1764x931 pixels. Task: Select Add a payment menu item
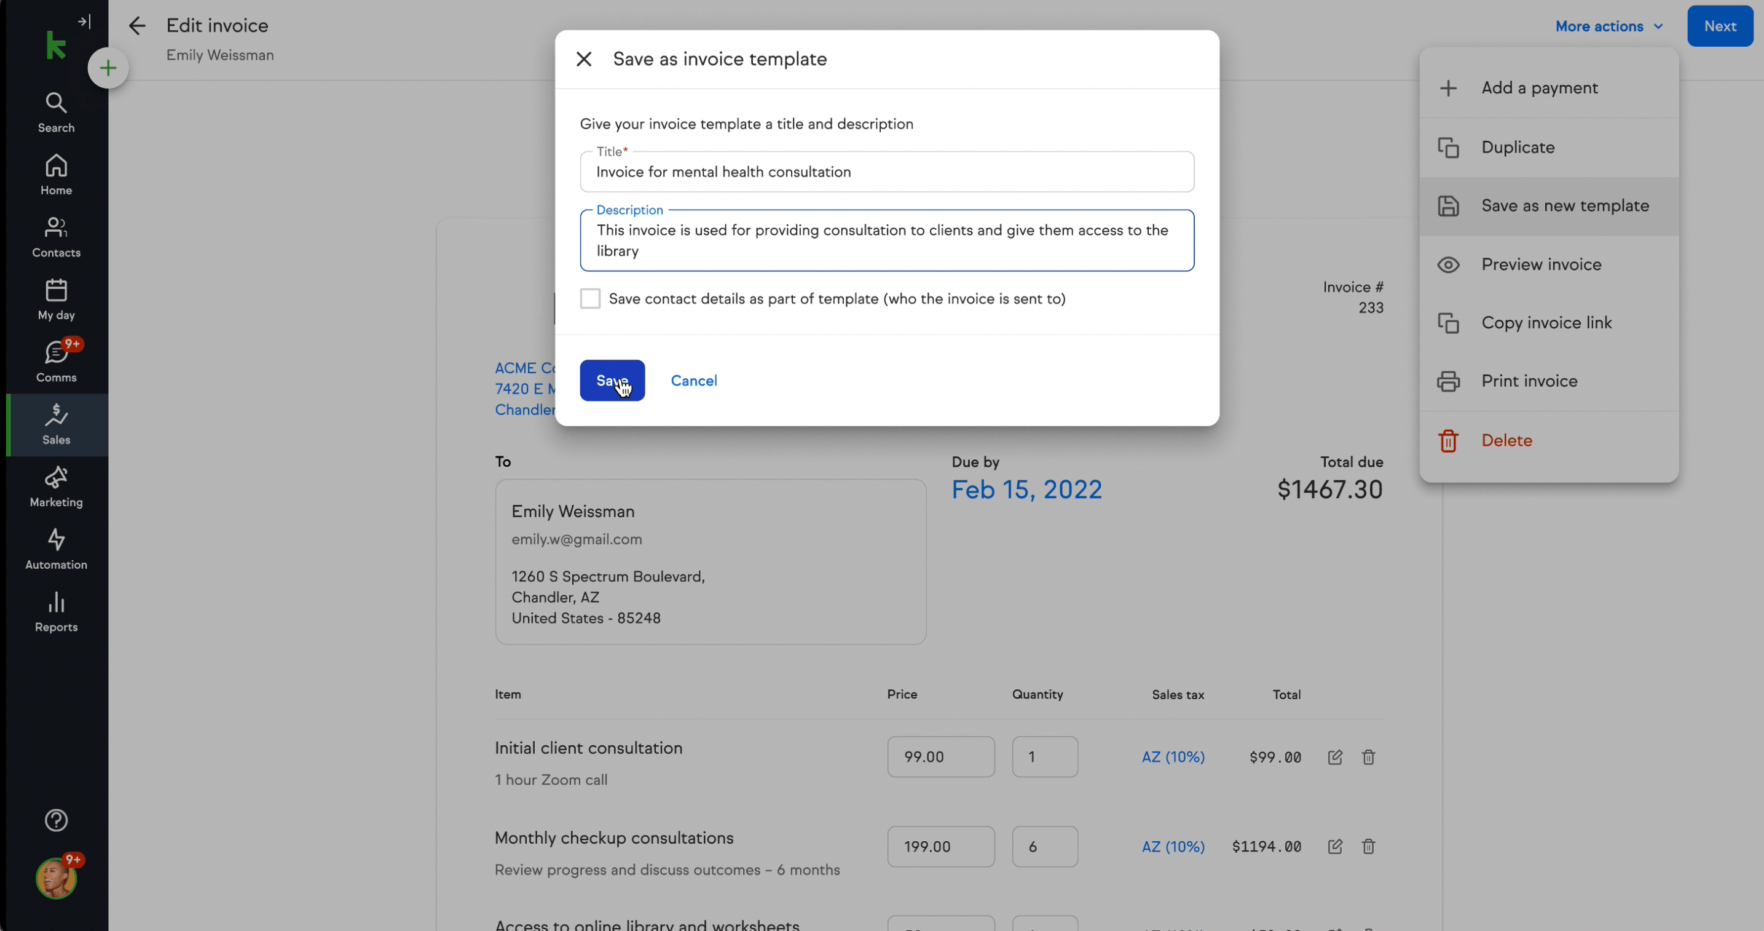1549,88
